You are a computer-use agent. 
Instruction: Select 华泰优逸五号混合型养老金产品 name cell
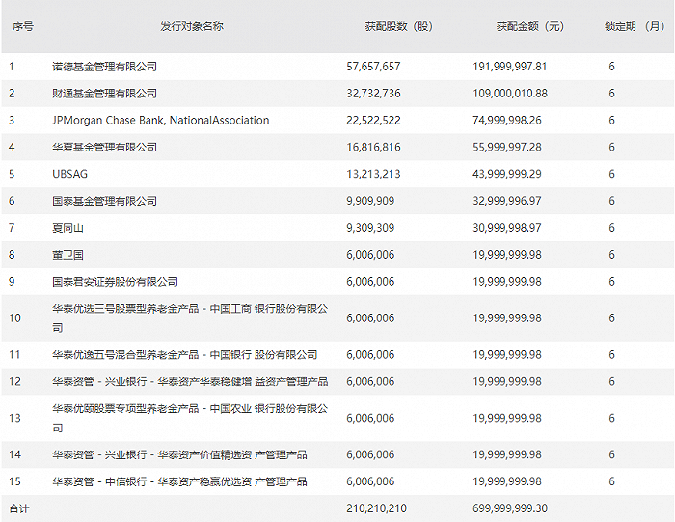[185, 355]
